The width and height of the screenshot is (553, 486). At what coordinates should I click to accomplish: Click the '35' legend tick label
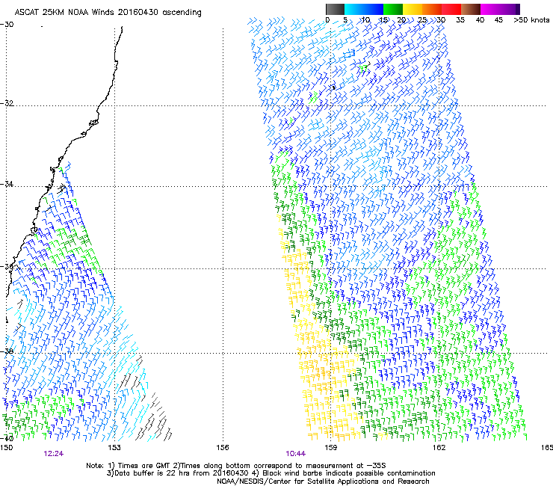click(x=460, y=19)
